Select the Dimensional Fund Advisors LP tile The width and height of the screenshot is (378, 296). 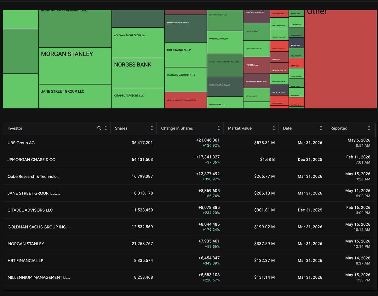click(186, 28)
